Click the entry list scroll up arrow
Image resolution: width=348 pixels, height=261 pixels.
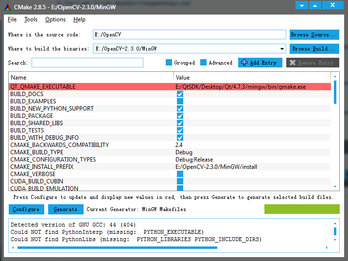(x=335, y=77)
